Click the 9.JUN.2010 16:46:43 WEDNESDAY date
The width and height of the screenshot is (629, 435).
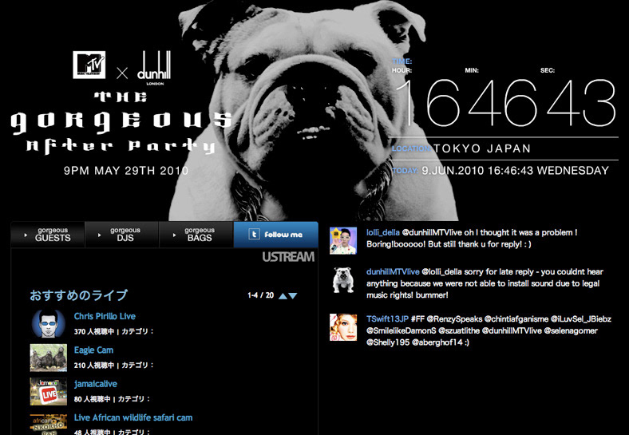point(515,171)
